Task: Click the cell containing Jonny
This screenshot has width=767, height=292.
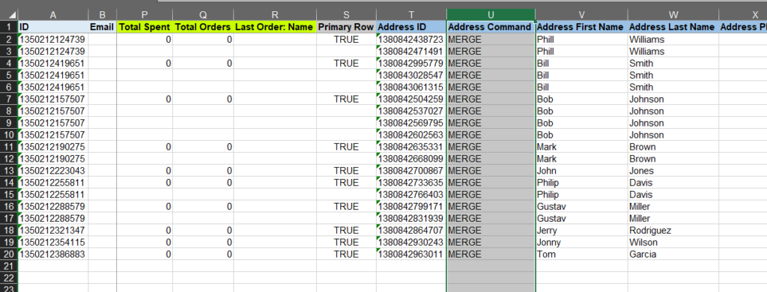Action: click(x=581, y=242)
